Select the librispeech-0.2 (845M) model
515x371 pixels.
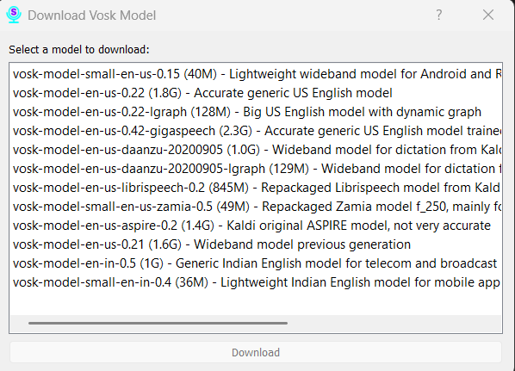click(256, 188)
